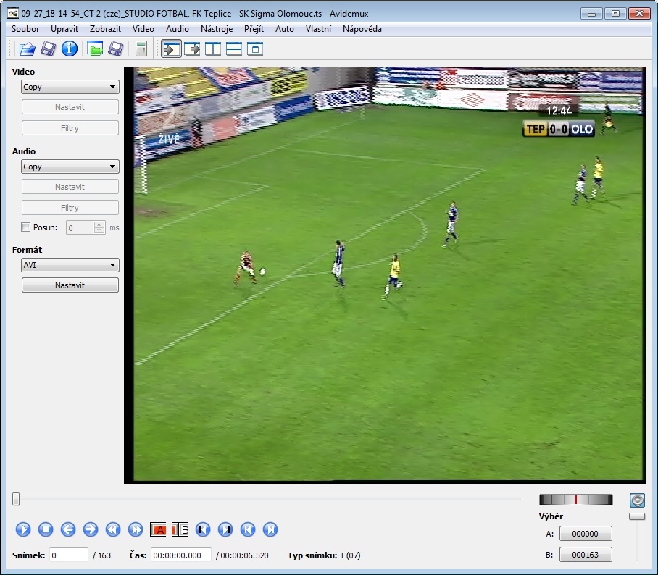The image size is (658, 575).
Task: Set selection marker B
Action: tap(180, 529)
